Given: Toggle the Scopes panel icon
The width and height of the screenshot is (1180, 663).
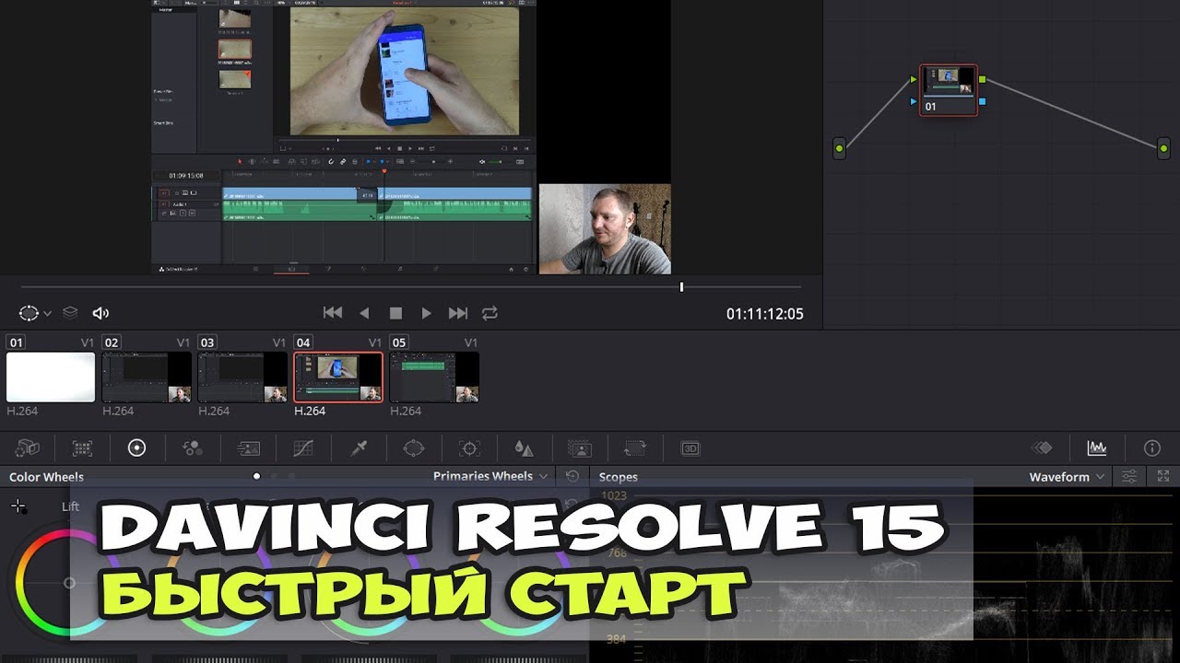Looking at the screenshot, I should coord(1097,448).
